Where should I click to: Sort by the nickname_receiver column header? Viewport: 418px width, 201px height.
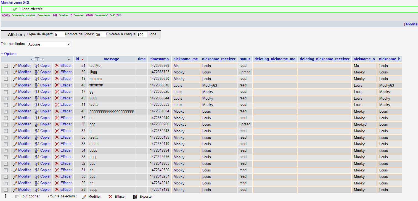[x=219, y=59]
